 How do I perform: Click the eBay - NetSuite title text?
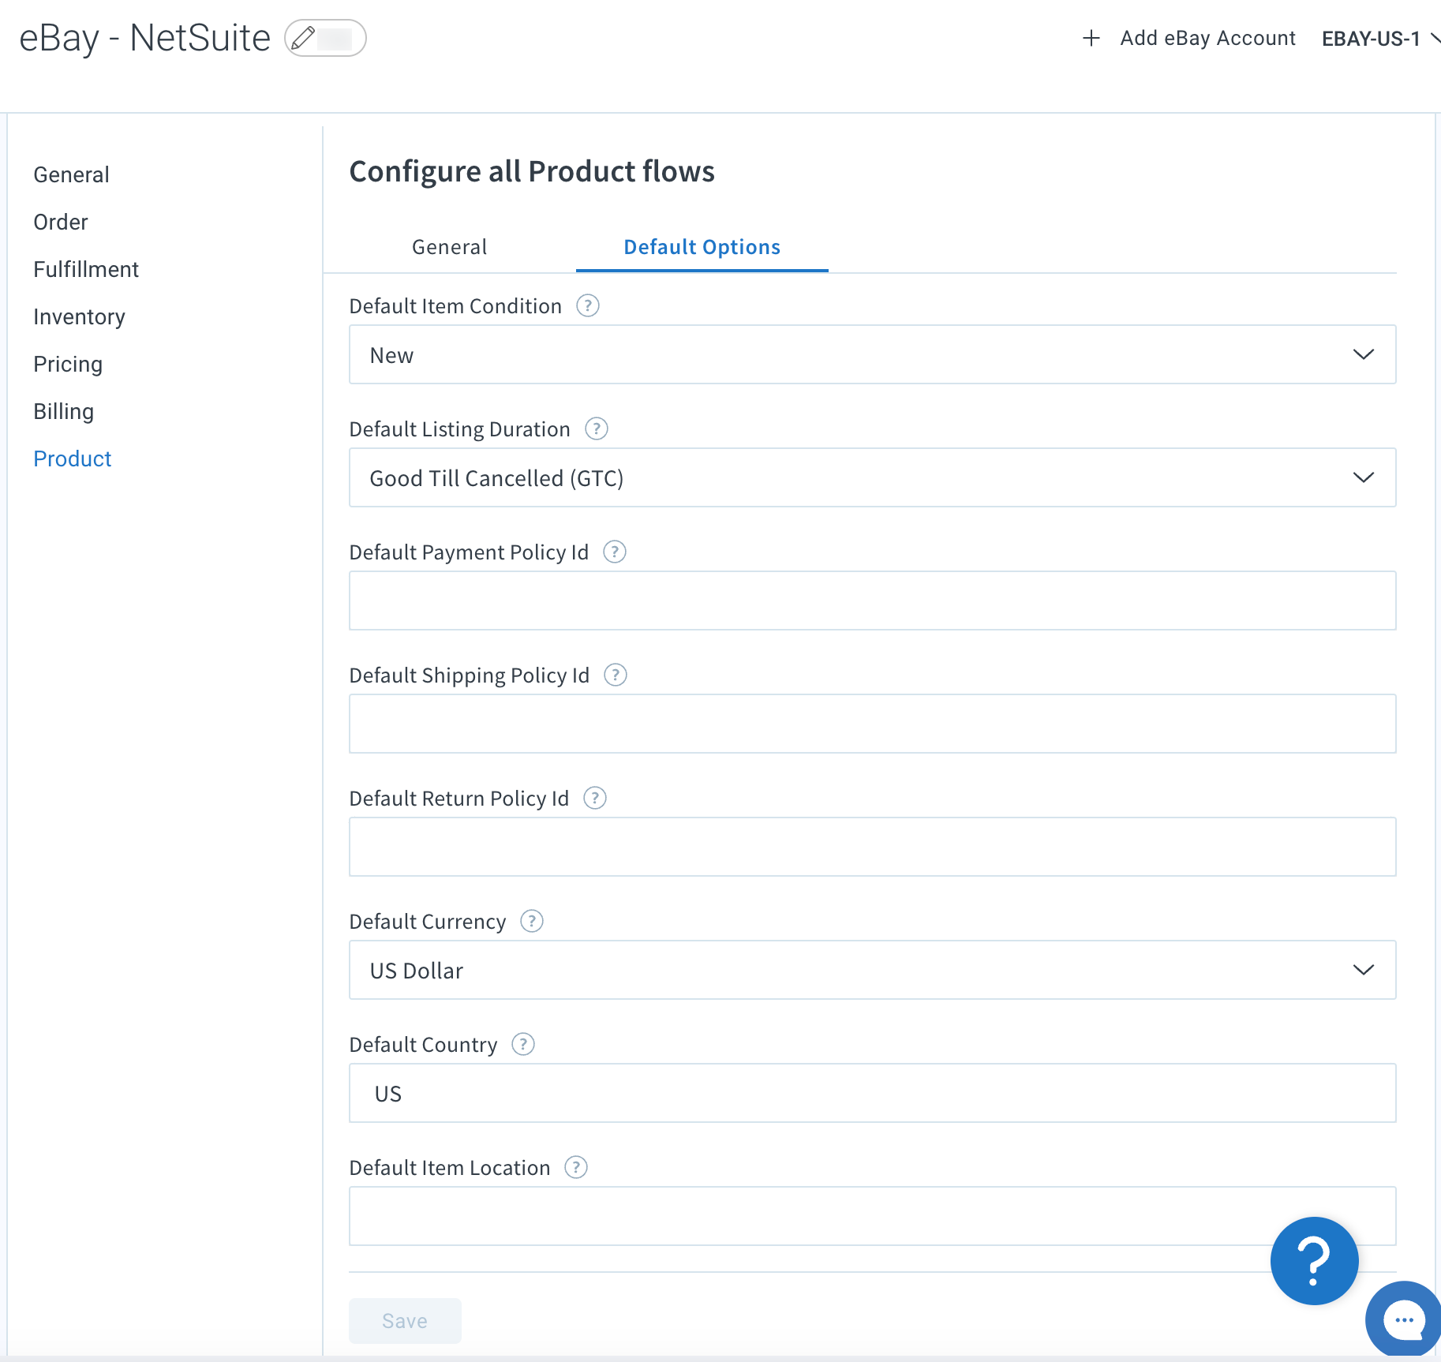click(145, 38)
